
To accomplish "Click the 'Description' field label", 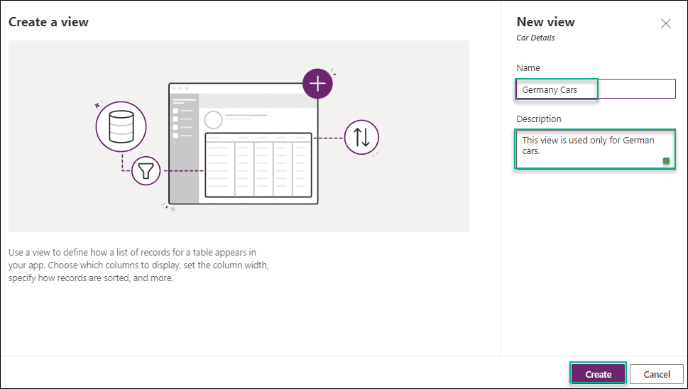I will (539, 119).
